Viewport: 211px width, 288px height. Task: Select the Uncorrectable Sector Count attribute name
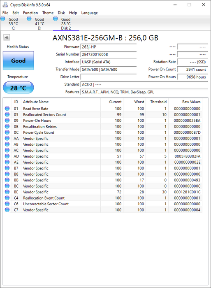pos(46,204)
